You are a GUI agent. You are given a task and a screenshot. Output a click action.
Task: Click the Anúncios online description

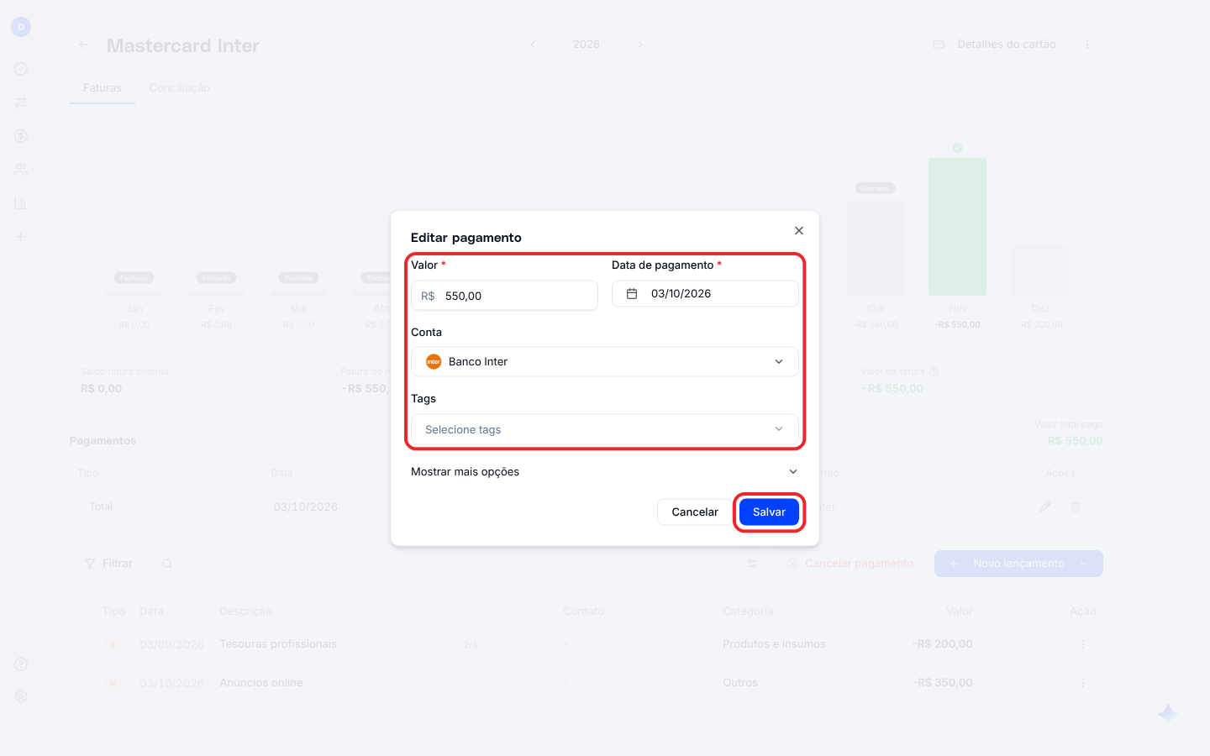click(x=261, y=683)
